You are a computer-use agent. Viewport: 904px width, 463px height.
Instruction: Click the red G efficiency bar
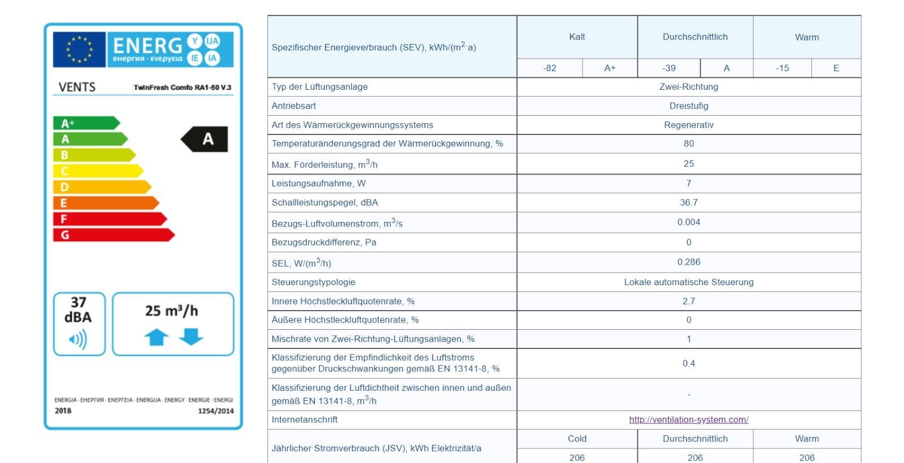coord(114,235)
